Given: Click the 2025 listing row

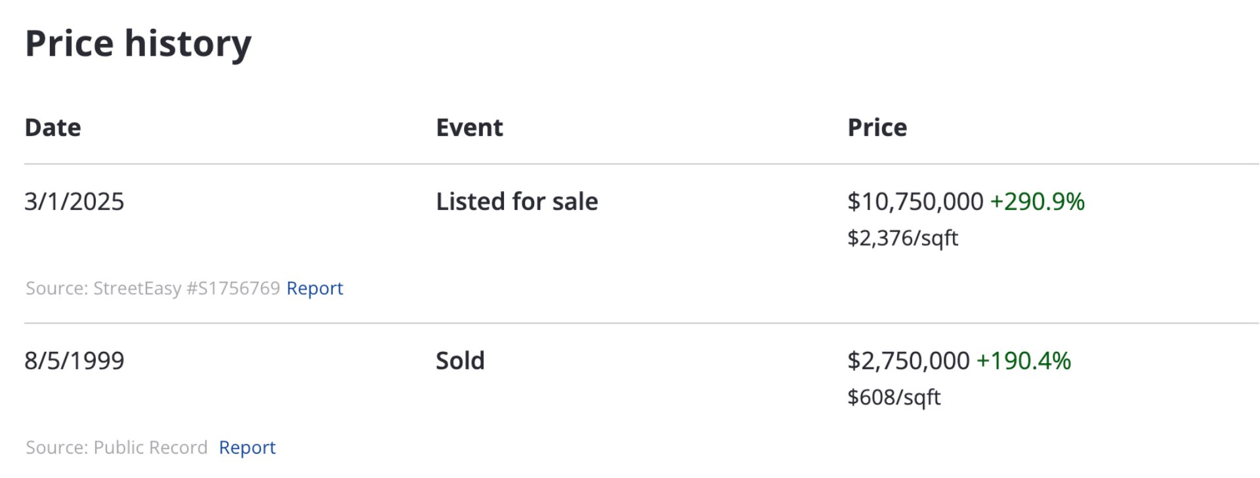Looking at the screenshot, I should (642, 244).
